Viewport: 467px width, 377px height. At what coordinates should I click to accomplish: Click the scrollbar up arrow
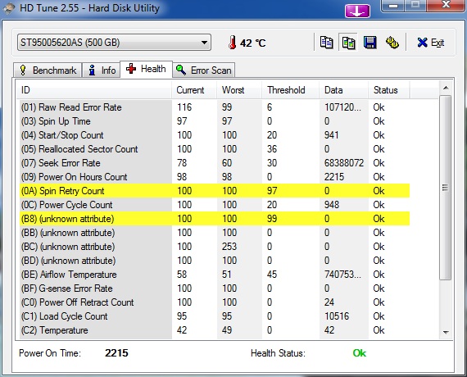pyautogui.click(x=446, y=88)
